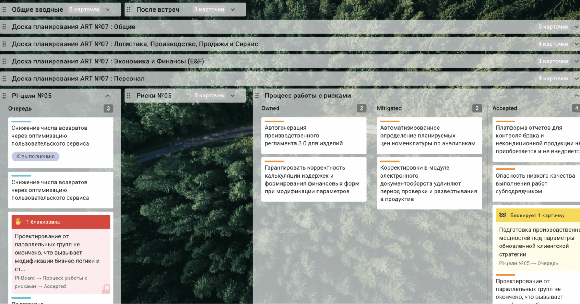Expand the ART №07 : Общие lane chevron
Screen dimensions: 580x304
click(x=576, y=27)
